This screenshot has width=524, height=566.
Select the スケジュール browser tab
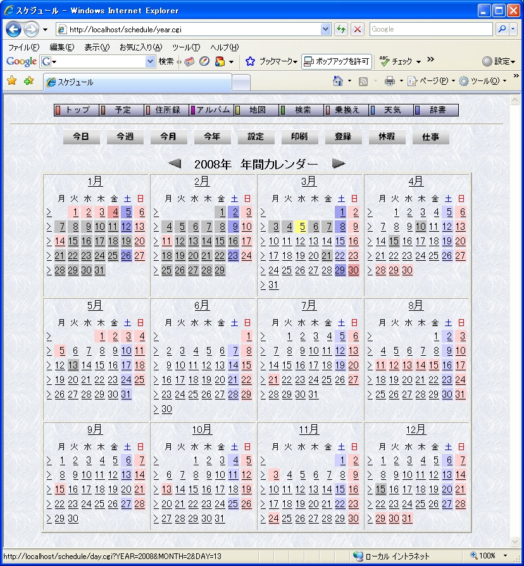click(137, 82)
